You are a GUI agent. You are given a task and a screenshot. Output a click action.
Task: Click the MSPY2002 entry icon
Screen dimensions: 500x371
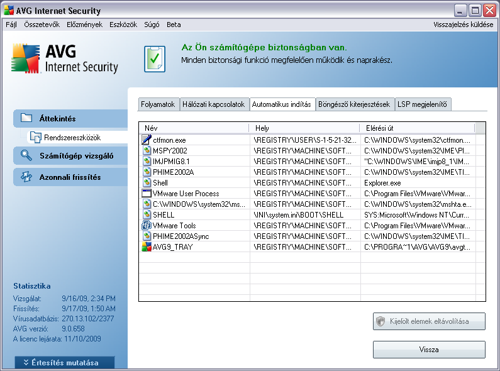[x=147, y=150]
